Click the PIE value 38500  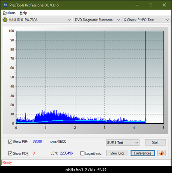[37, 141]
